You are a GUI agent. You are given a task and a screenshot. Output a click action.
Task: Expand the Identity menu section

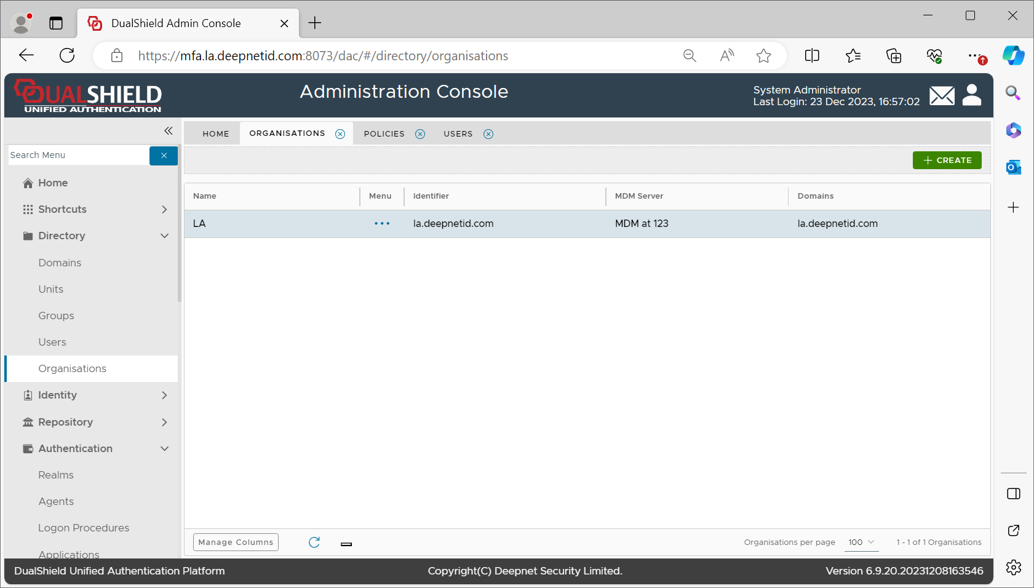click(x=164, y=395)
